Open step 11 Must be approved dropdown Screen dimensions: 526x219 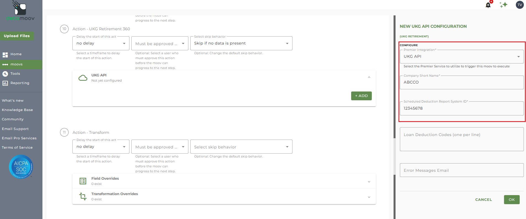(x=160, y=147)
